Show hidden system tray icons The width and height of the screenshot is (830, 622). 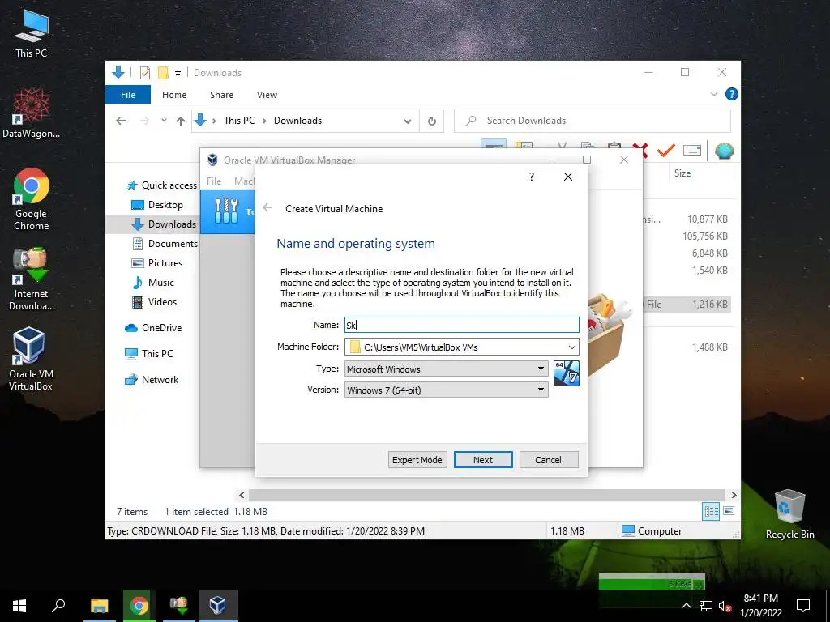(x=686, y=606)
